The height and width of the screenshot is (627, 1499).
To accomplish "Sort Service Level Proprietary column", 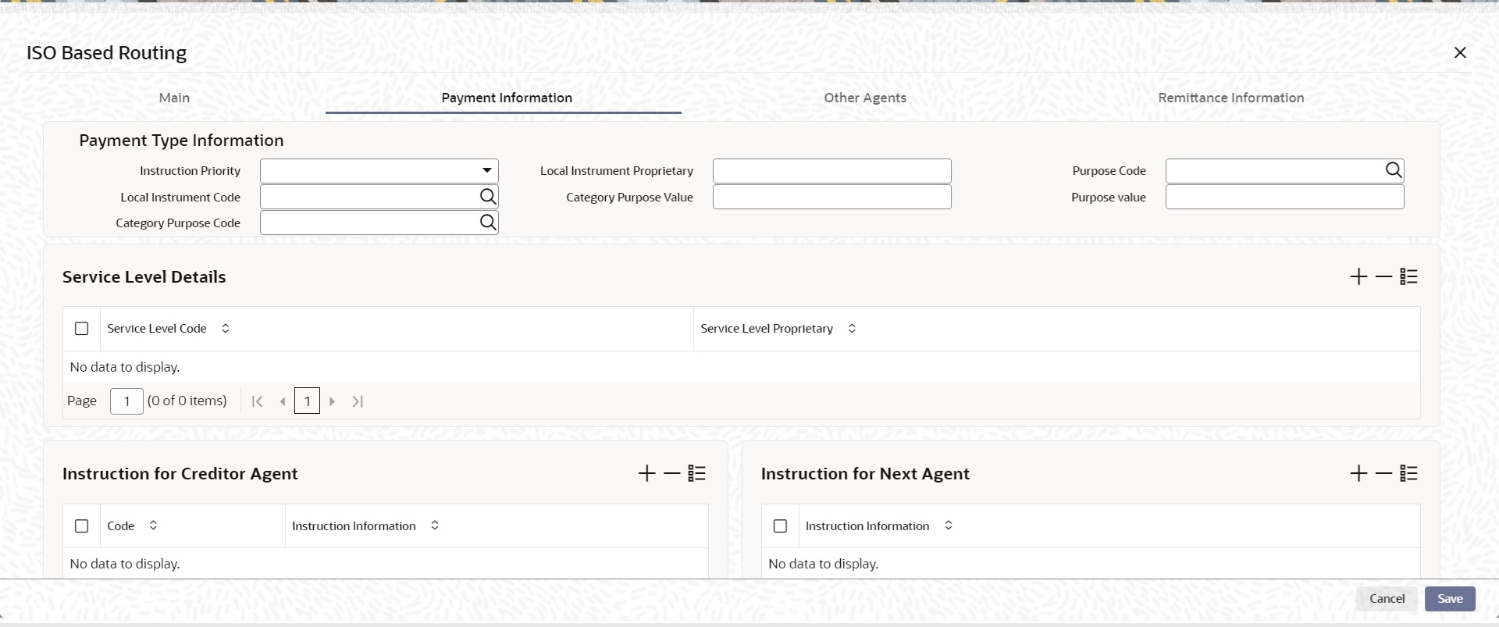I will pos(852,329).
